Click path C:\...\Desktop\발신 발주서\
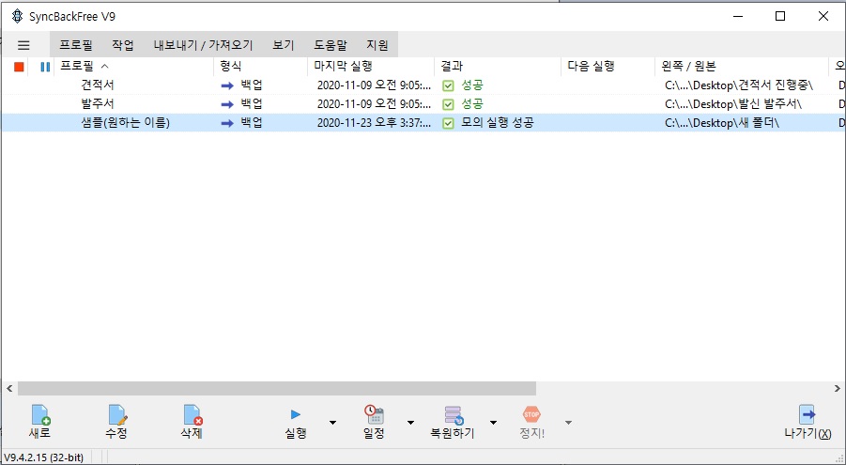 tap(733, 104)
